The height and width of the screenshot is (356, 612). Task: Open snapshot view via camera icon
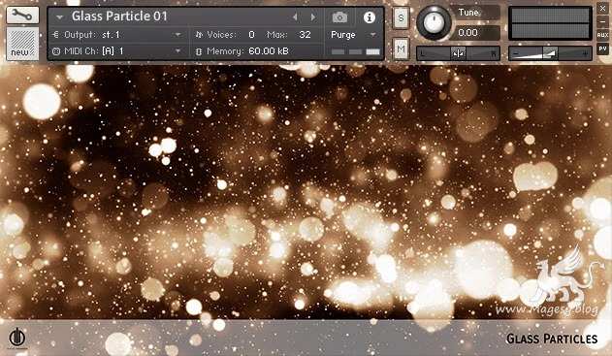pos(339,17)
